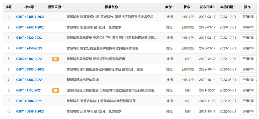Open standard GB/T 40656.1-2021 link
The image size is (259, 119).
click(x=30, y=111)
